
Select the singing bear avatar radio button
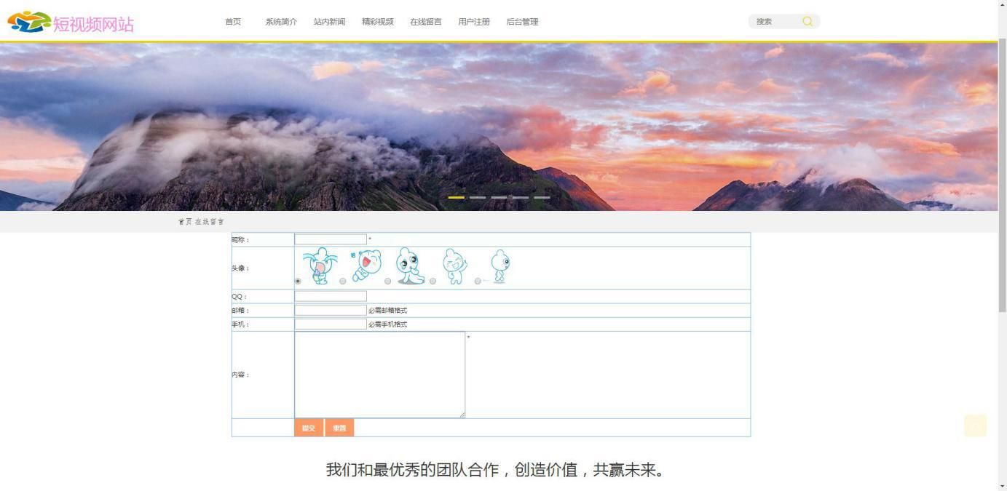tap(343, 281)
